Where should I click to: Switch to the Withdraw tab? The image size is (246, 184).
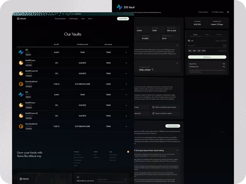point(219,35)
